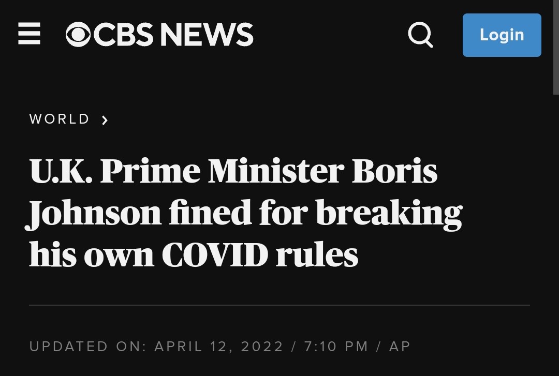
Task: Click the divider line under headline
Action: pos(279,306)
